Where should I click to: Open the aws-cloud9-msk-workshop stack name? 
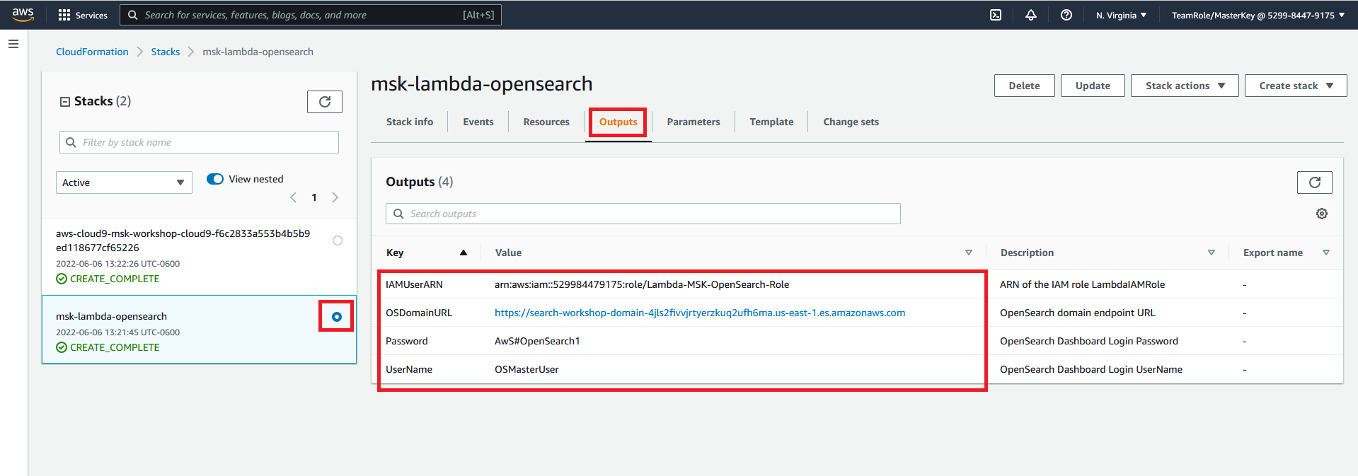(183, 240)
